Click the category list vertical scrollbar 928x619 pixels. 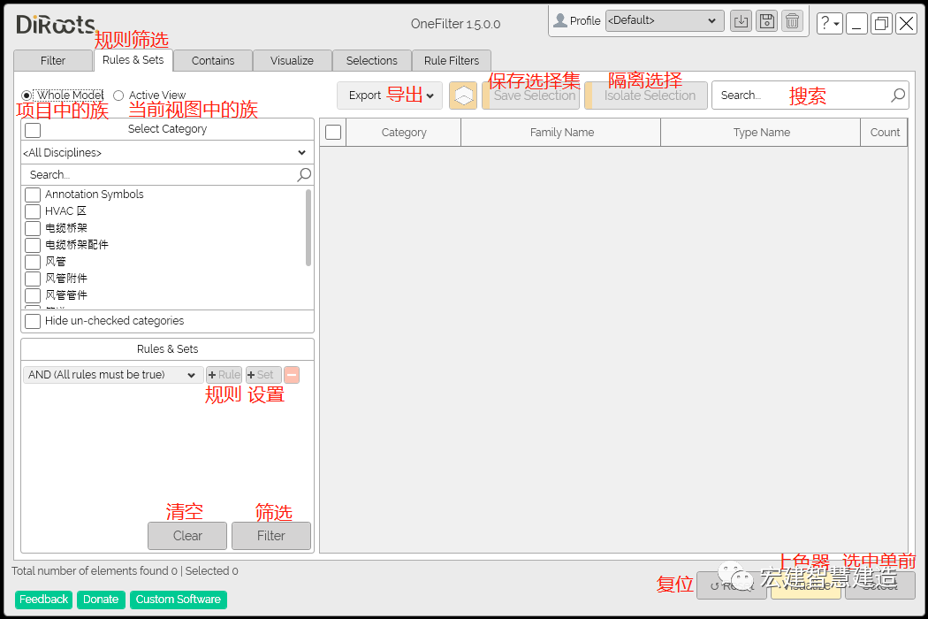click(x=308, y=227)
